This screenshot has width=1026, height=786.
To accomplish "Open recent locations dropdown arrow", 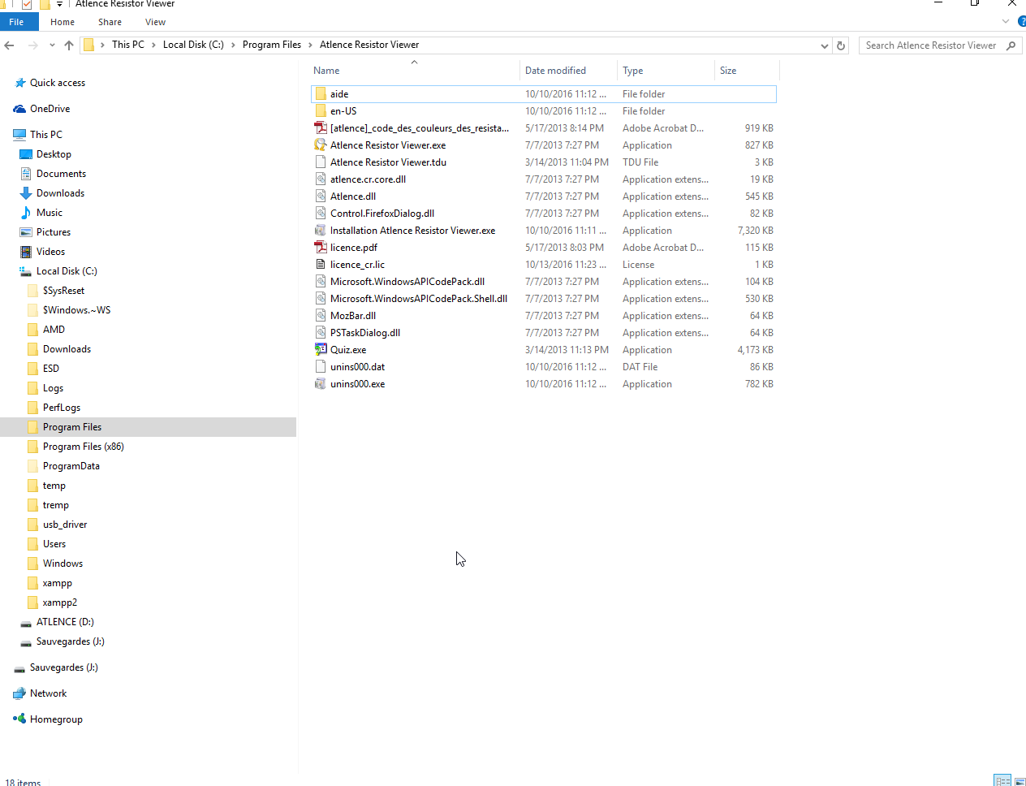I will [x=52, y=45].
